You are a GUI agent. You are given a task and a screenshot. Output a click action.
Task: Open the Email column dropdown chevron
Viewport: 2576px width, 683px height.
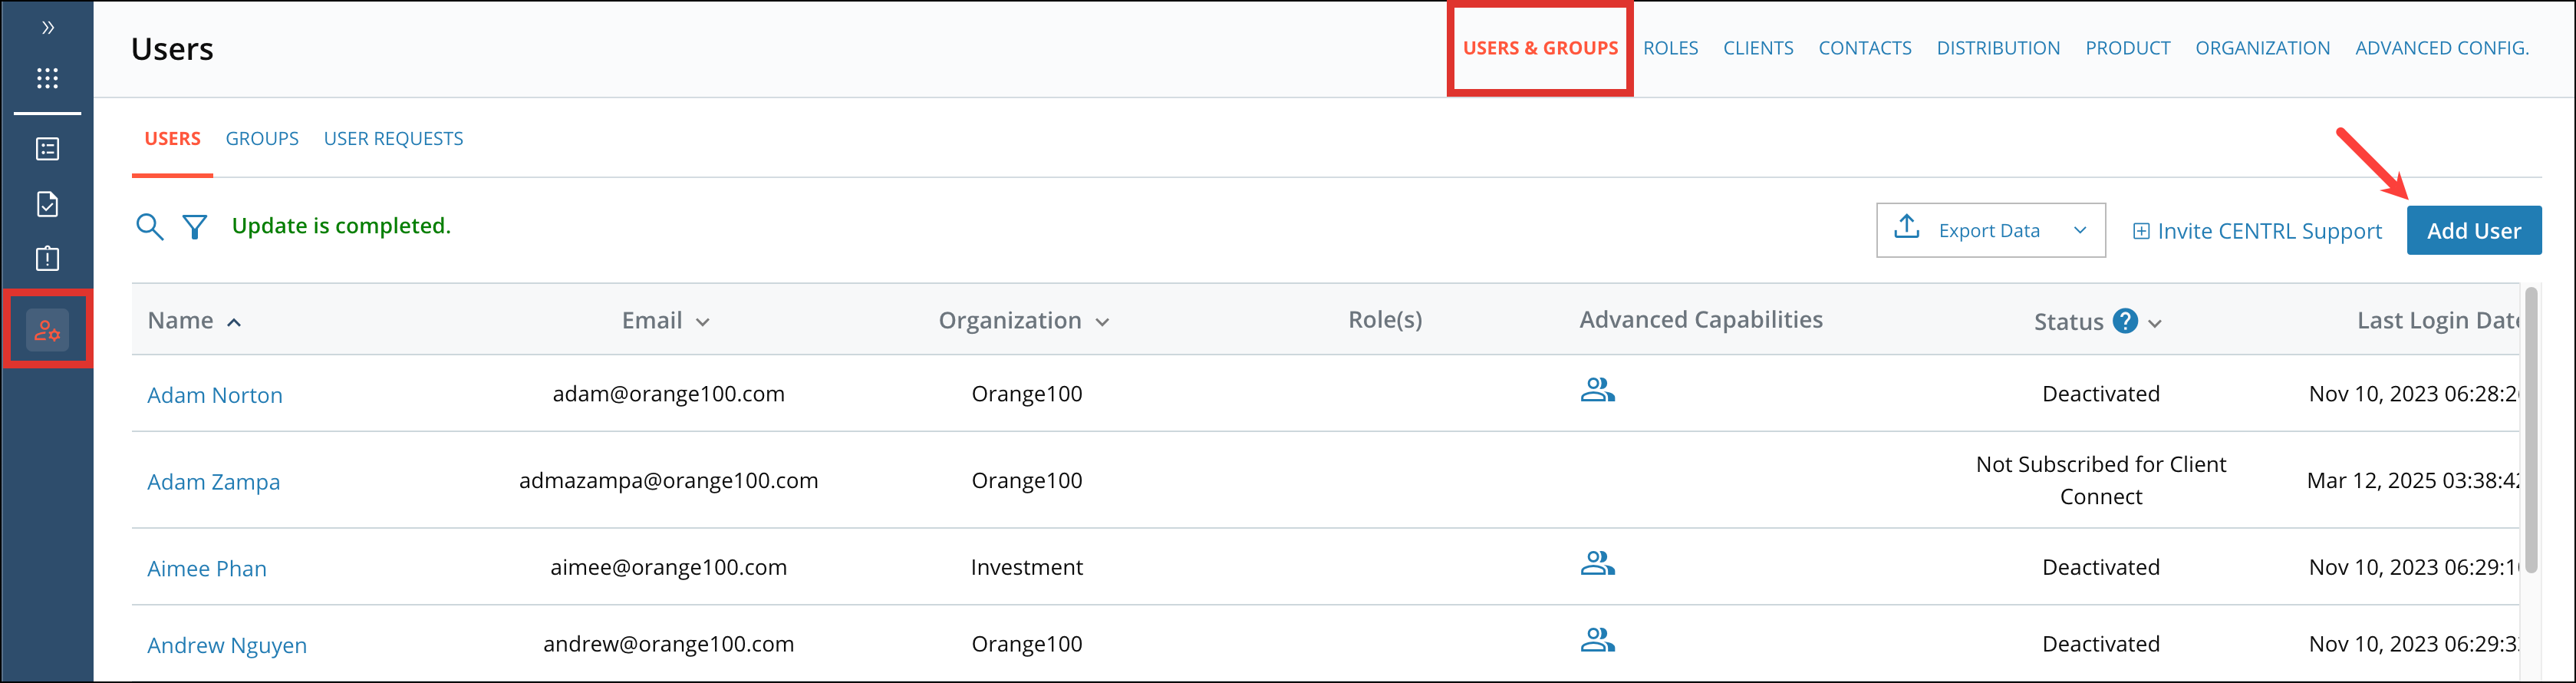pyautogui.click(x=702, y=322)
